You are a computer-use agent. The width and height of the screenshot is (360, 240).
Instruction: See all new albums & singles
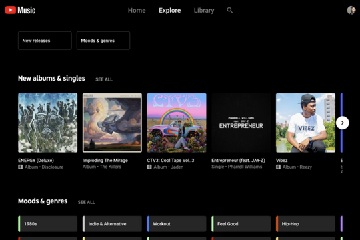[104, 79]
